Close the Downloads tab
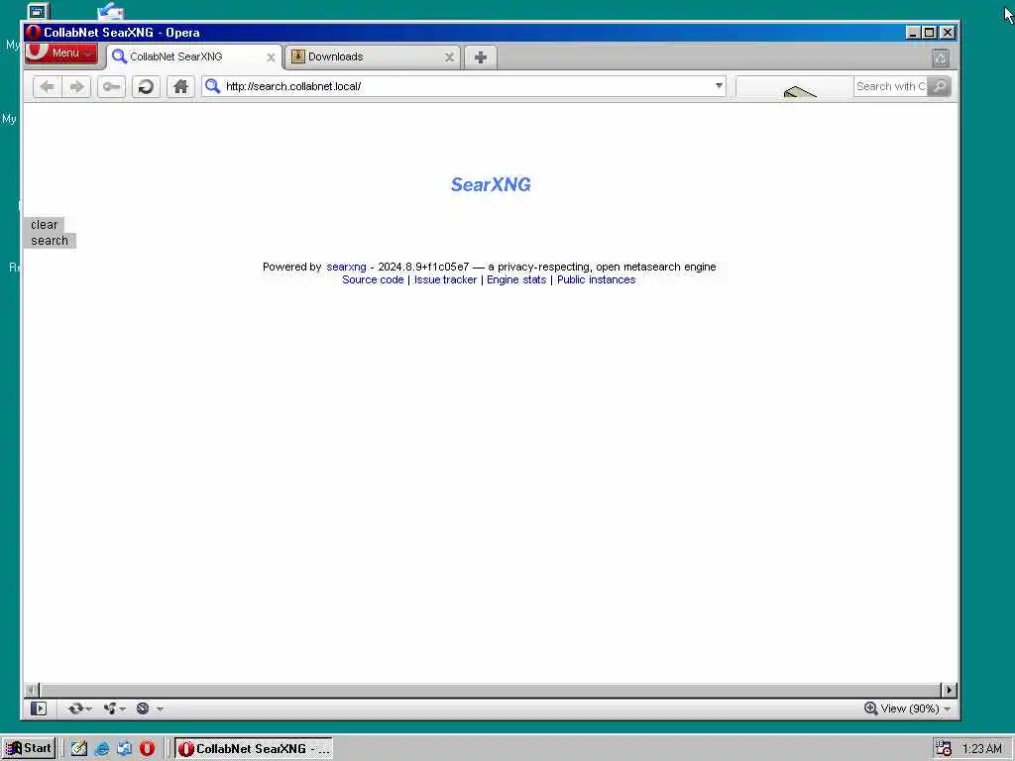1015x761 pixels. click(x=449, y=56)
